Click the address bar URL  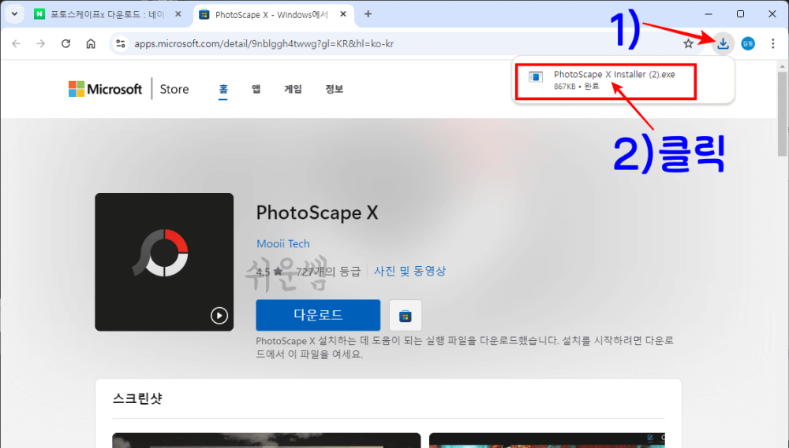coord(264,43)
